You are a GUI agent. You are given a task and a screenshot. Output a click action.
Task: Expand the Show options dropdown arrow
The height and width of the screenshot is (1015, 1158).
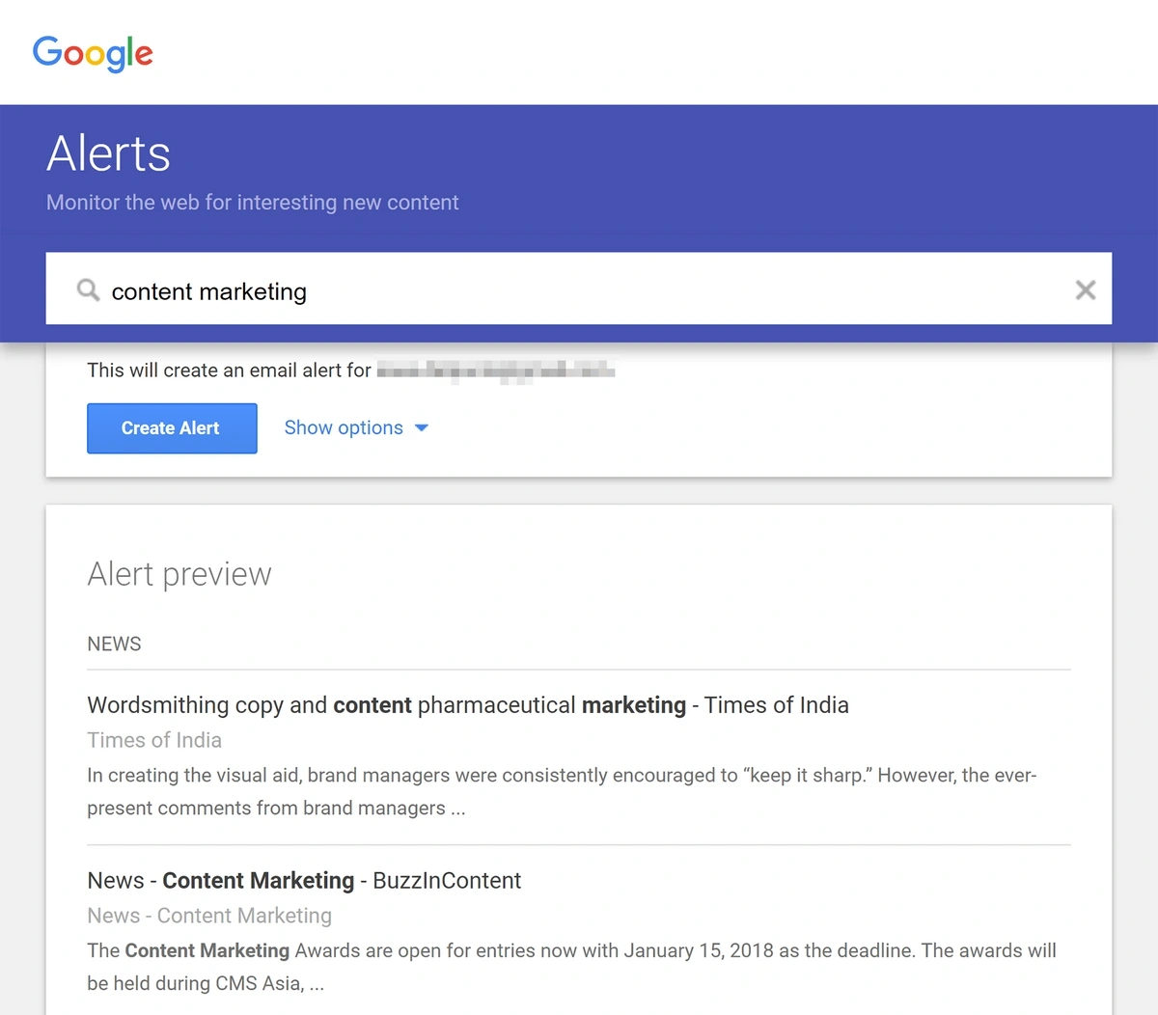coord(422,428)
